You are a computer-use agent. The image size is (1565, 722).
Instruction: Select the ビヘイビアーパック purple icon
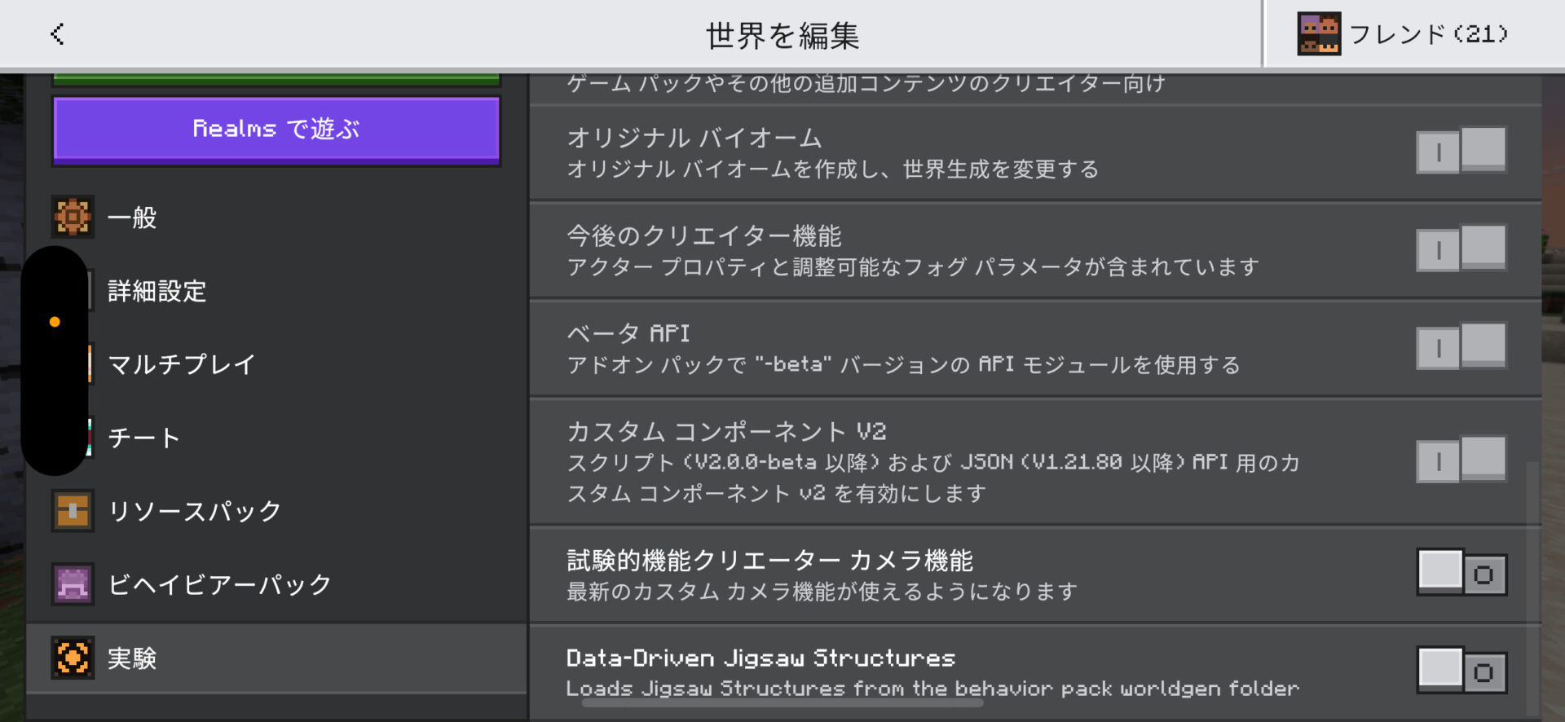click(73, 584)
